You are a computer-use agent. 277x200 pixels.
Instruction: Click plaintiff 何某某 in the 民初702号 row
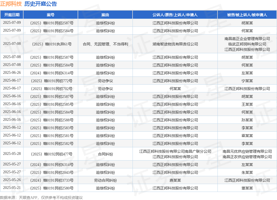(x=175, y=89)
